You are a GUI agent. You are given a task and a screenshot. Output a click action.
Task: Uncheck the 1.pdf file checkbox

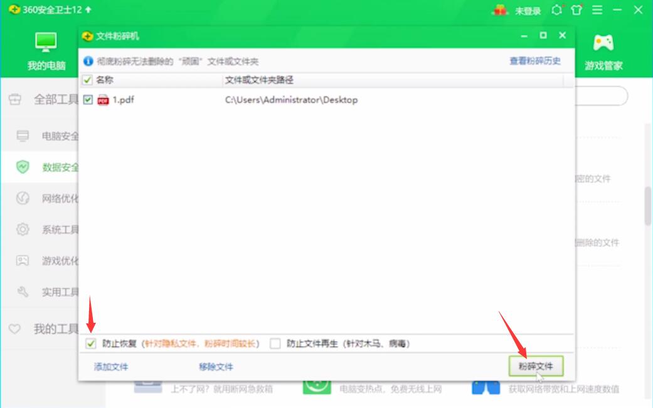88,100
